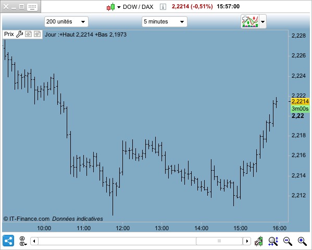The width and height of the screenshot is (312, 250).
Task: Click the 12:00 time axis label
Action: coord(123,228)
